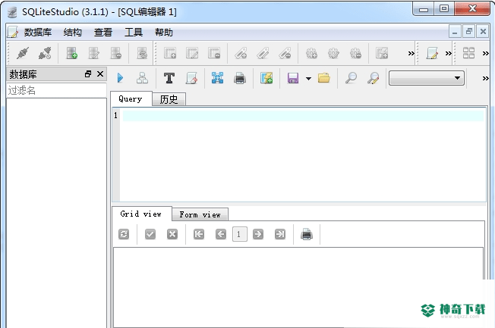Open the 结构 menu
This screenshot has width=495, height=328.
73,32
